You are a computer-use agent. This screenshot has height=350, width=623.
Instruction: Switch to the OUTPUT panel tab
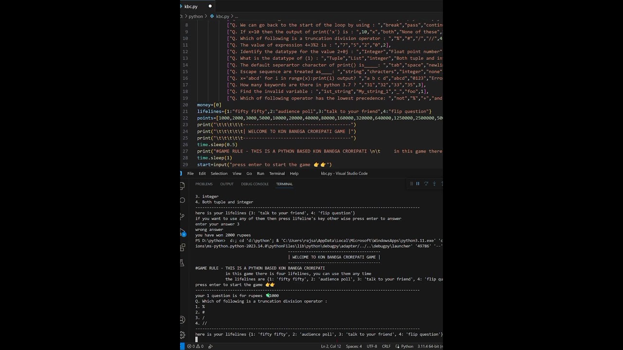(227, 184)
